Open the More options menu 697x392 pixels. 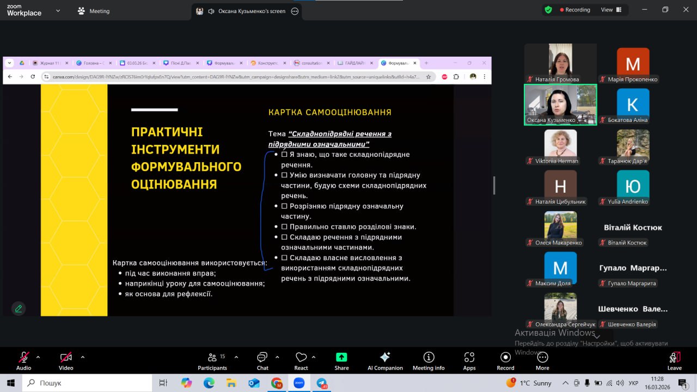point(542,360)
